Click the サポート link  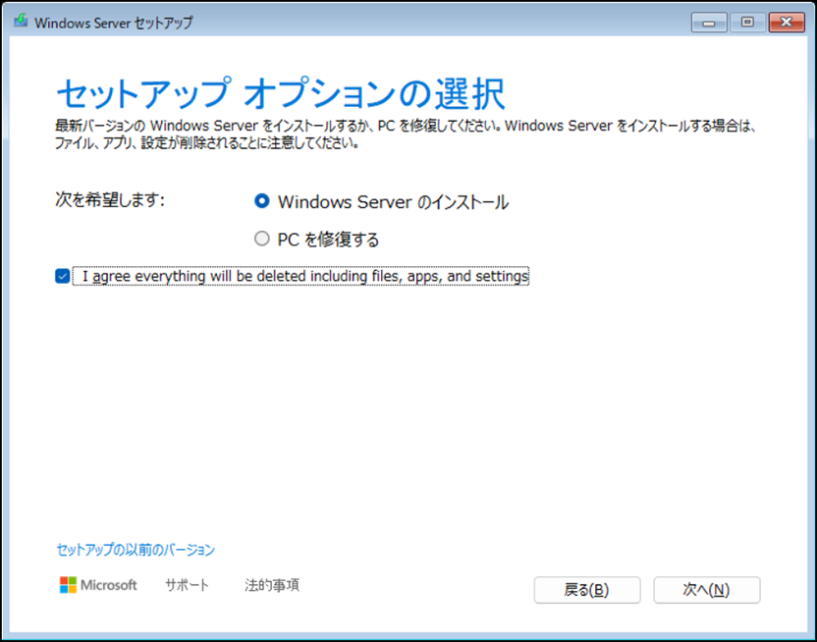click(187, 585)
